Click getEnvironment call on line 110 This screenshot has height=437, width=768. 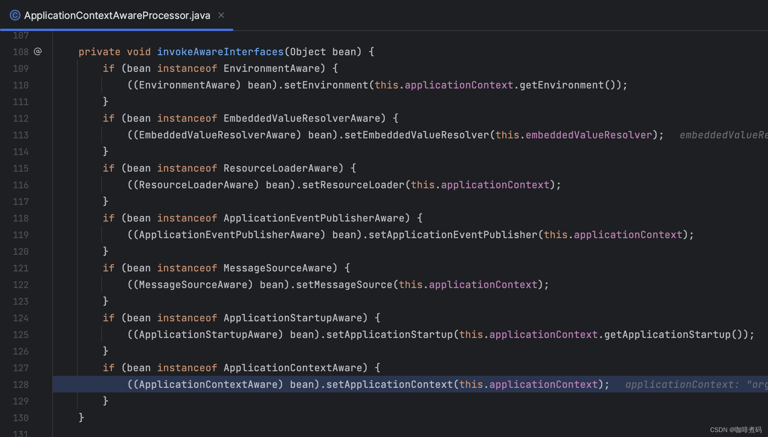click(561, 85)
